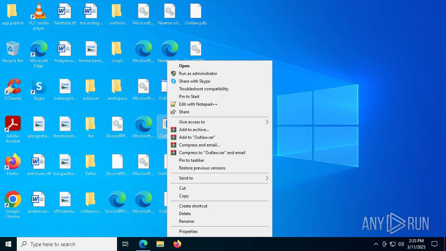Image resolution: width=446 pixels, height=251 pixels.
Task: Choose Cut in context menu
Action: 220,188
